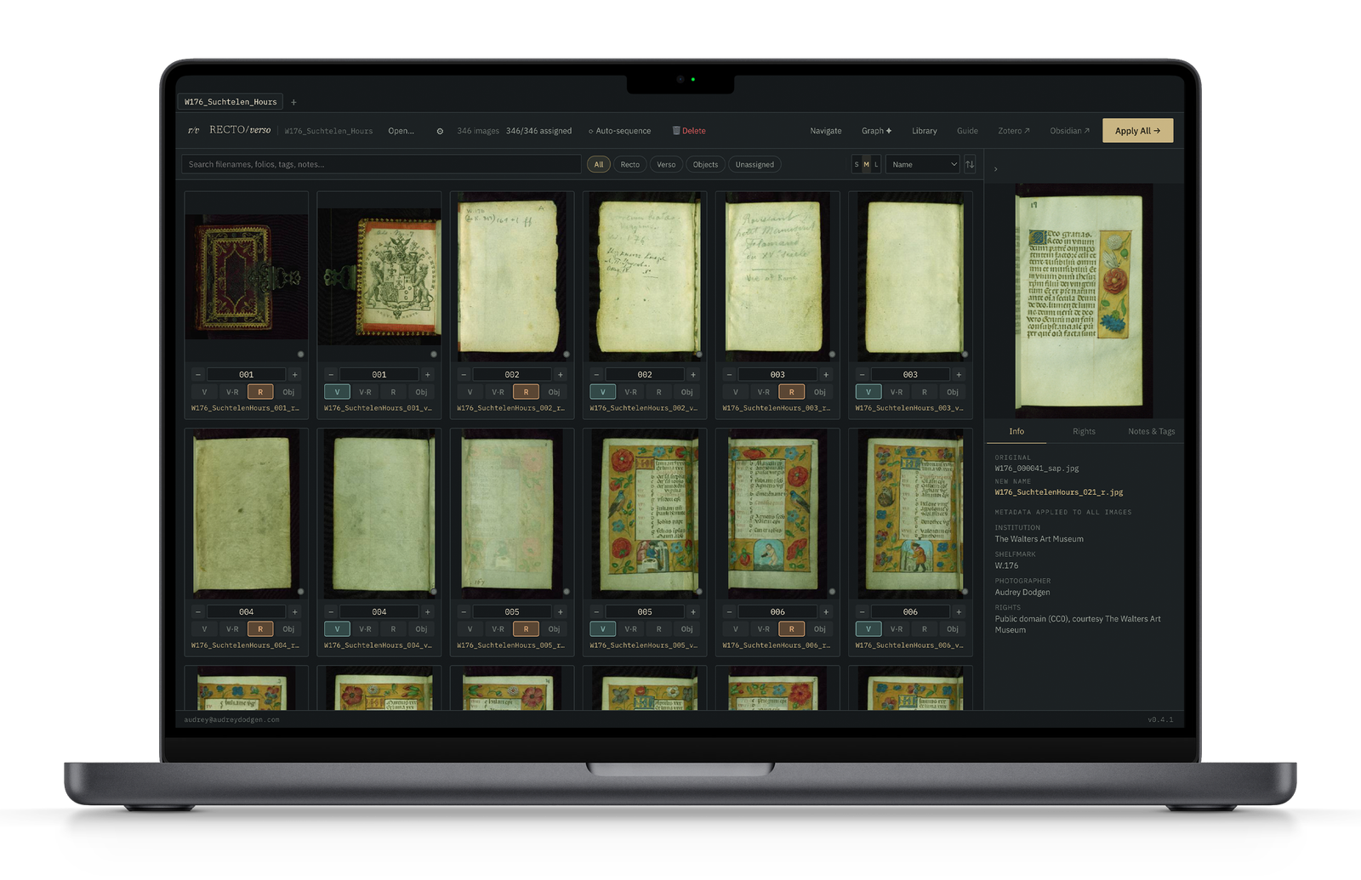This screenshot has width=1361, height=880.
Task: Open the Obsidian external link
Action: 1069,131
